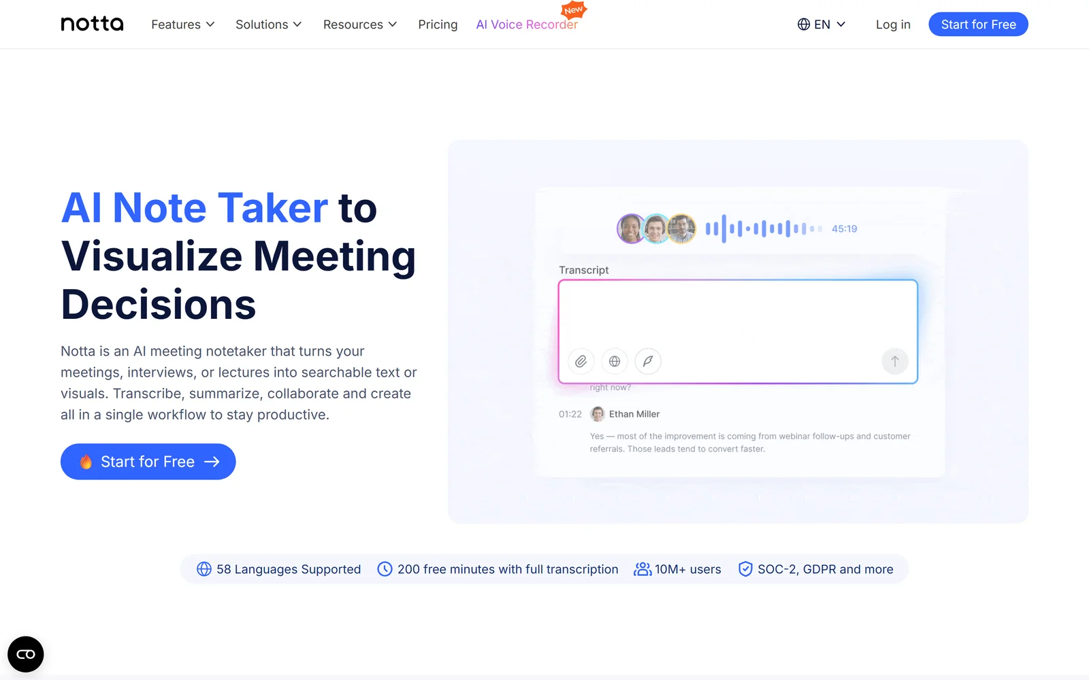
Task: Click the orange New badge
Action: coord(574,10)
